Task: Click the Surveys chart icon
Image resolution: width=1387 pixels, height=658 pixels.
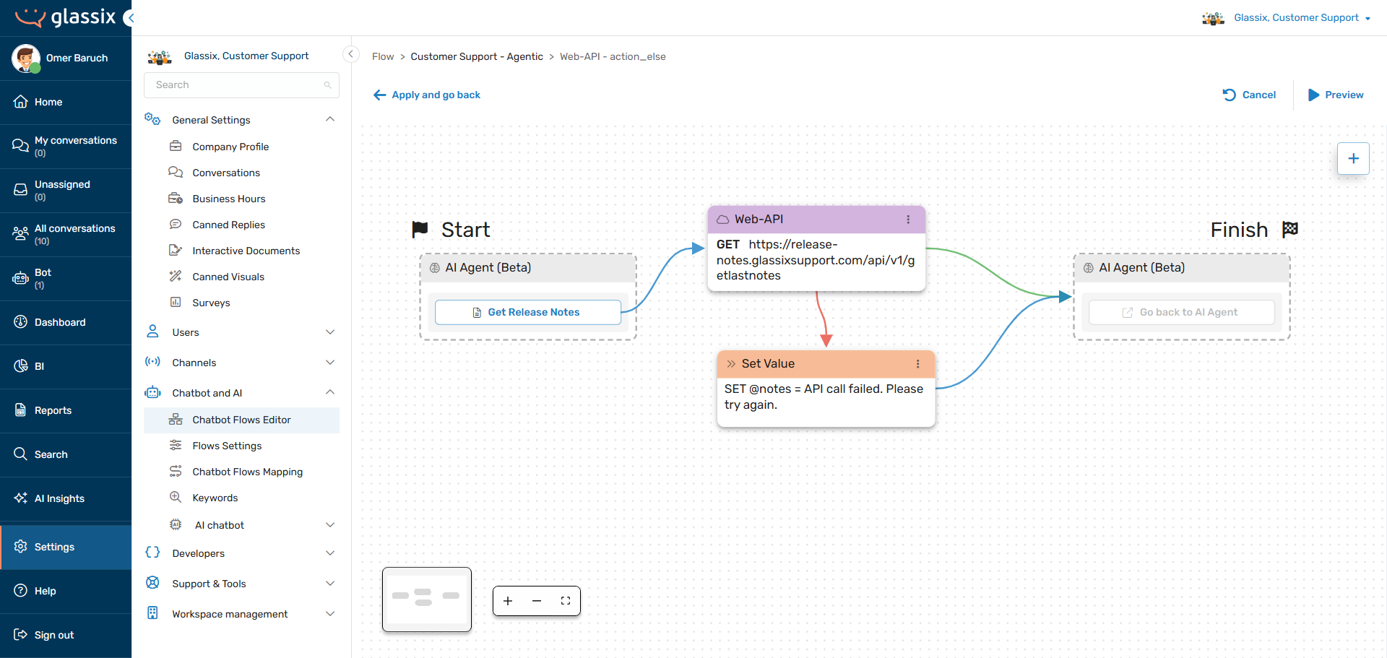Action: (176, 302)
